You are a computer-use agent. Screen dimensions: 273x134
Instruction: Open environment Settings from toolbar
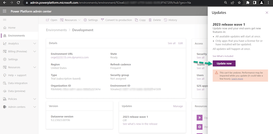(91, 20)
